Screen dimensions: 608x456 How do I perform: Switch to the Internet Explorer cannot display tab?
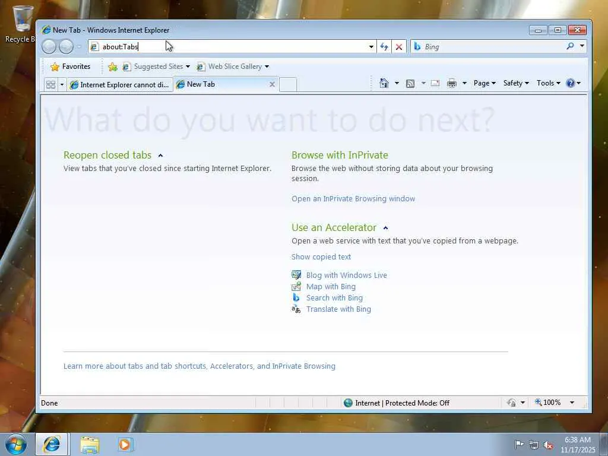coord(119,84)
